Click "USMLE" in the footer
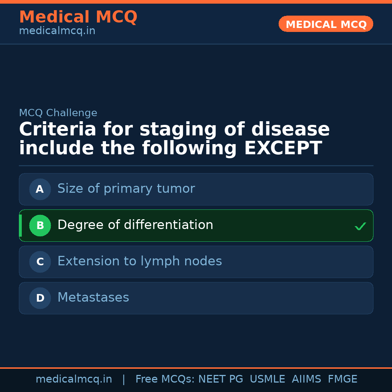 (267, 379)
